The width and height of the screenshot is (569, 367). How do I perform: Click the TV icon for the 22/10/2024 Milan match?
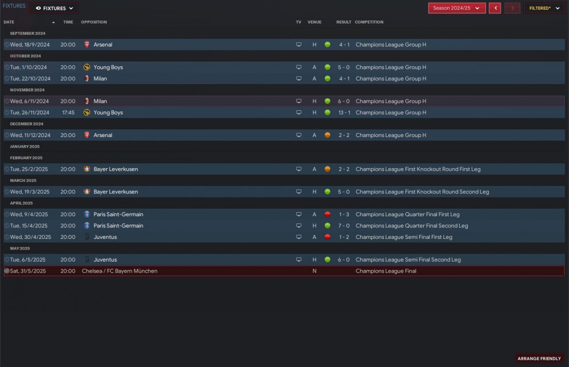click(x=299, y=78)
